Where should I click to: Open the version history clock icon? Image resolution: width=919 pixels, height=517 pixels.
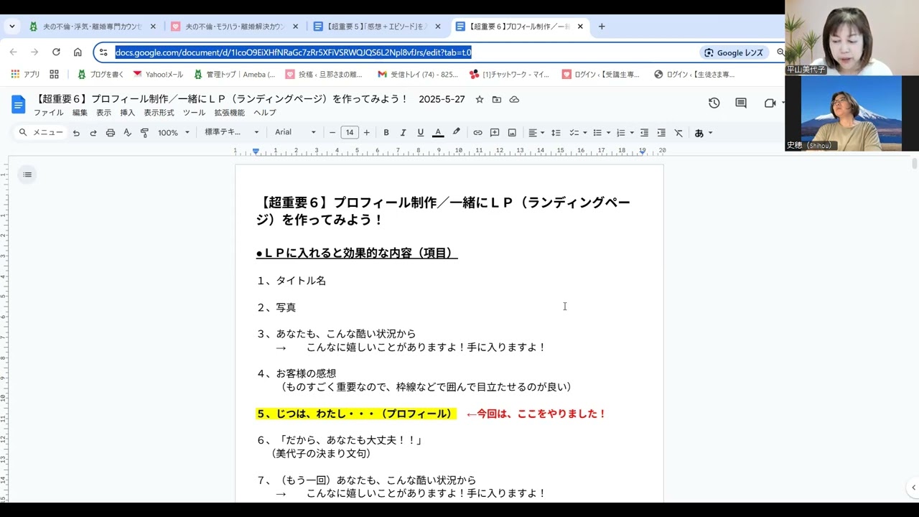tap(714, 103)
